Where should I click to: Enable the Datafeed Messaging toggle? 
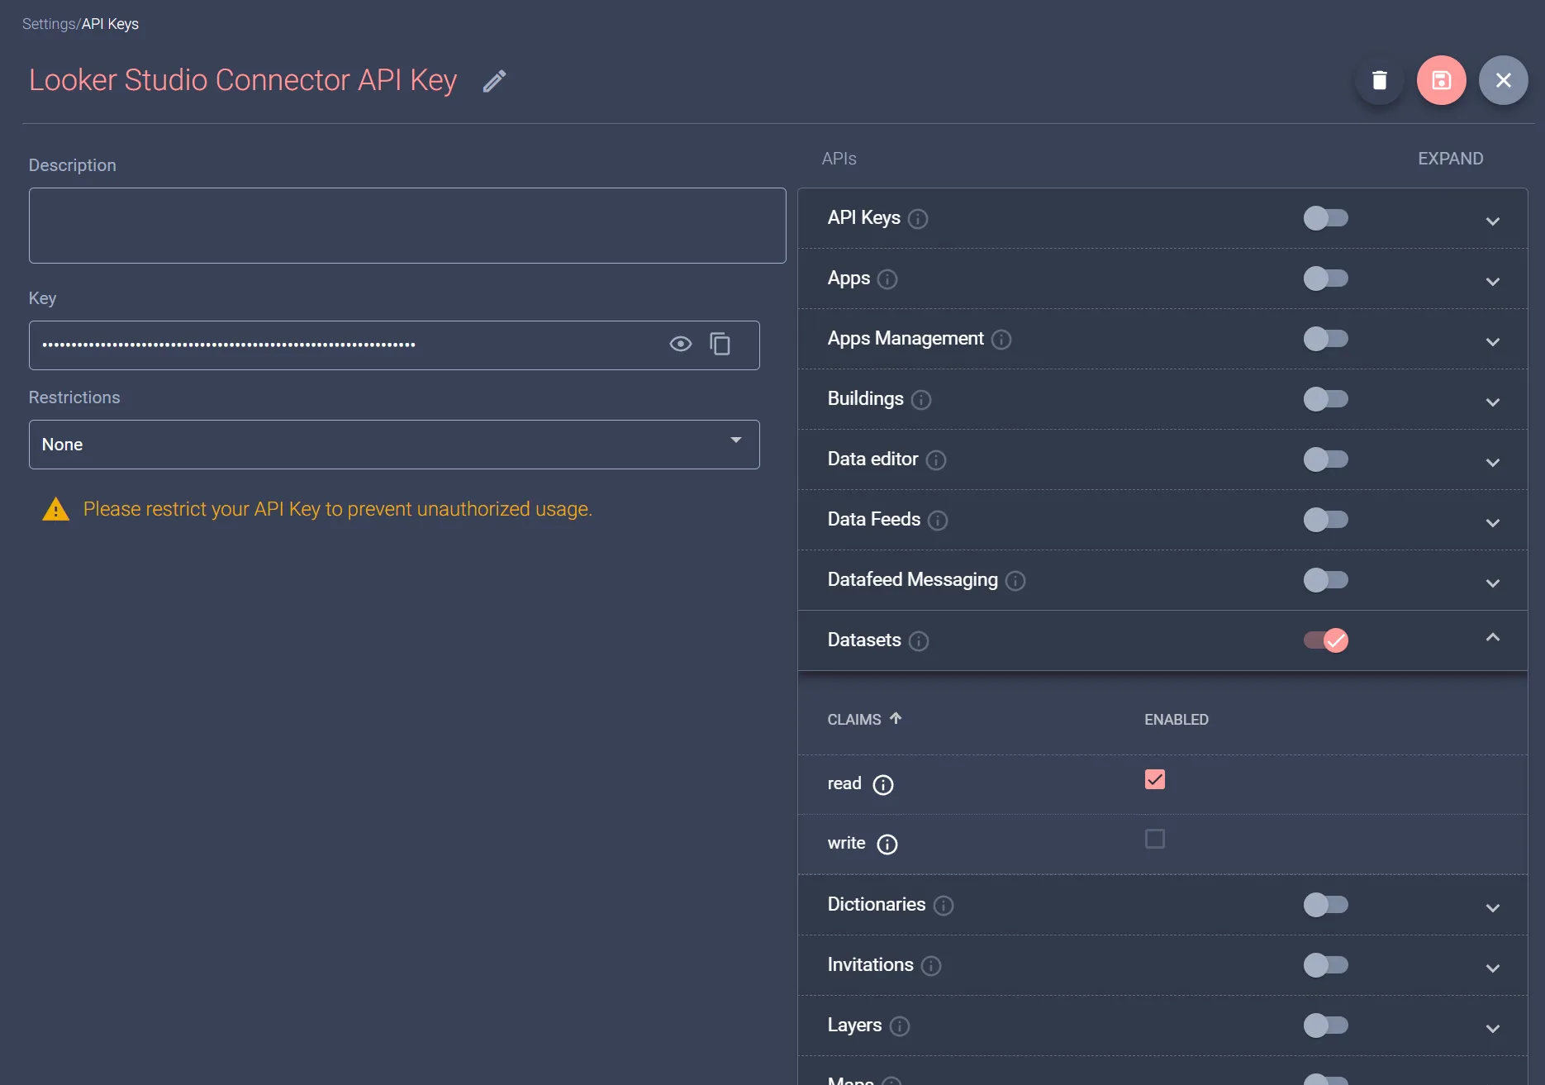(1325, 580)
